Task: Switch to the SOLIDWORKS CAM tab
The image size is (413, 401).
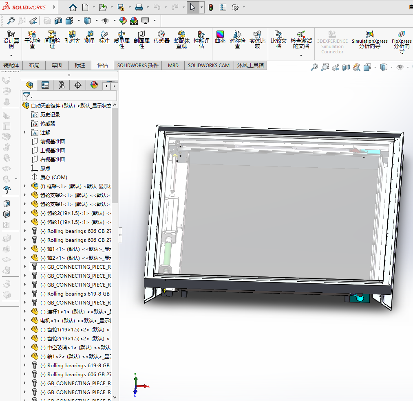Action: point(208,65)
